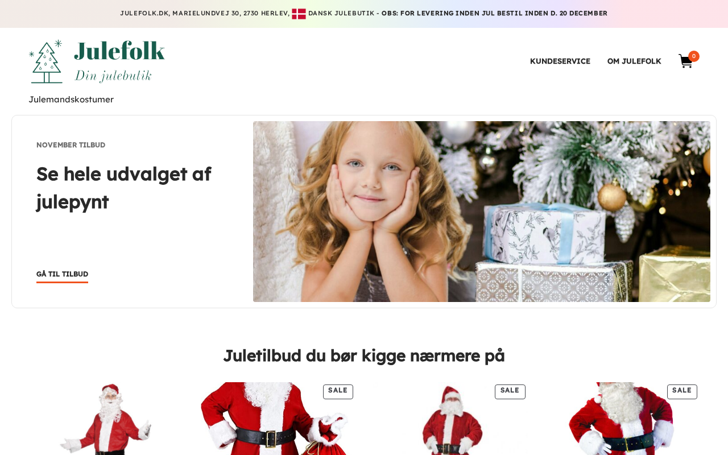Click the SALE badge on third product

click(510, 391)
